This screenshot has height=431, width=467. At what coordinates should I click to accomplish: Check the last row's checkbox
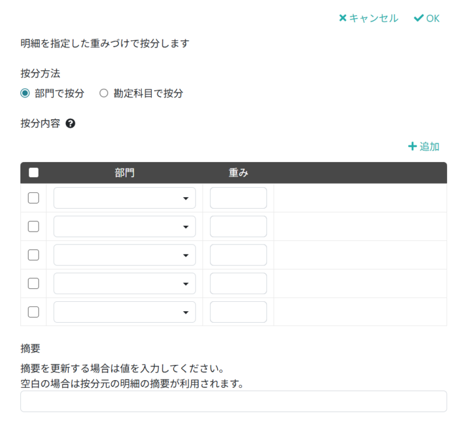tap(33, 312)
